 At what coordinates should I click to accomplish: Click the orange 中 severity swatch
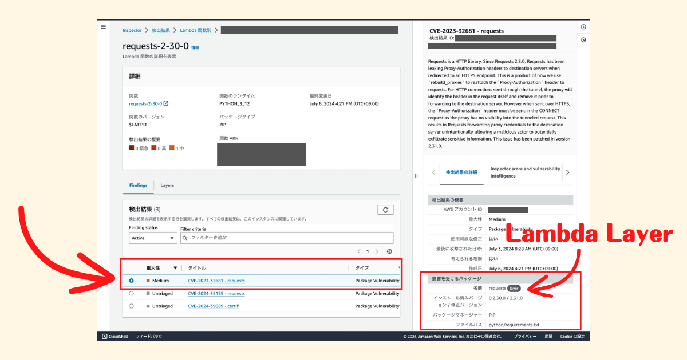tap(171, 148)
